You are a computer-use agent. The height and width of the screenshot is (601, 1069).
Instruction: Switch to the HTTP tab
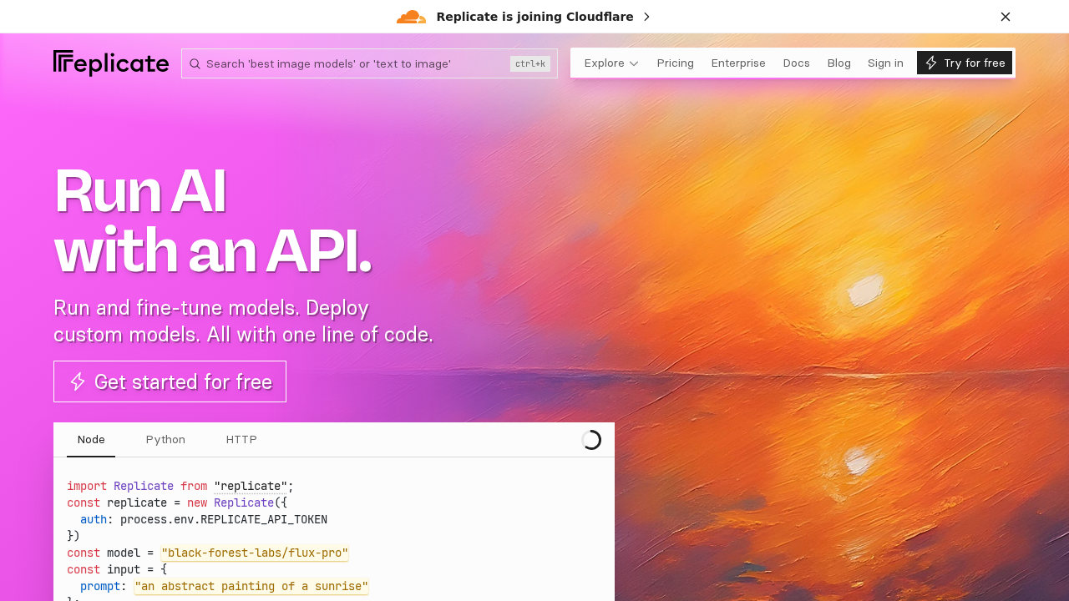click(x=241, y=439)
